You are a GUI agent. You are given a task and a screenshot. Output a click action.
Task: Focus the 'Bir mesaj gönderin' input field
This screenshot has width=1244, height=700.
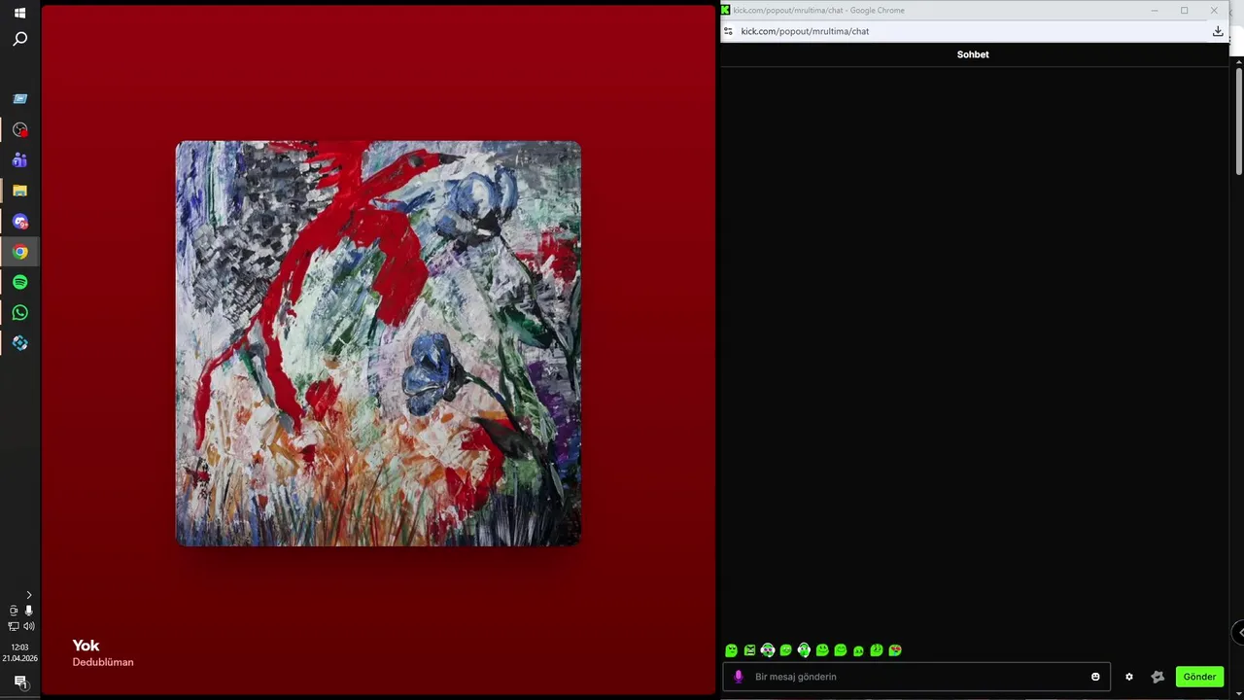(x=916, y=677)
